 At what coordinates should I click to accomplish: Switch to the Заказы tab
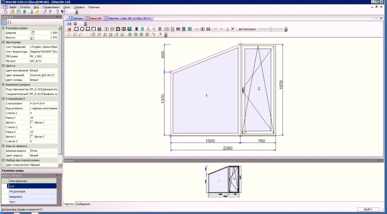[76, 19]
